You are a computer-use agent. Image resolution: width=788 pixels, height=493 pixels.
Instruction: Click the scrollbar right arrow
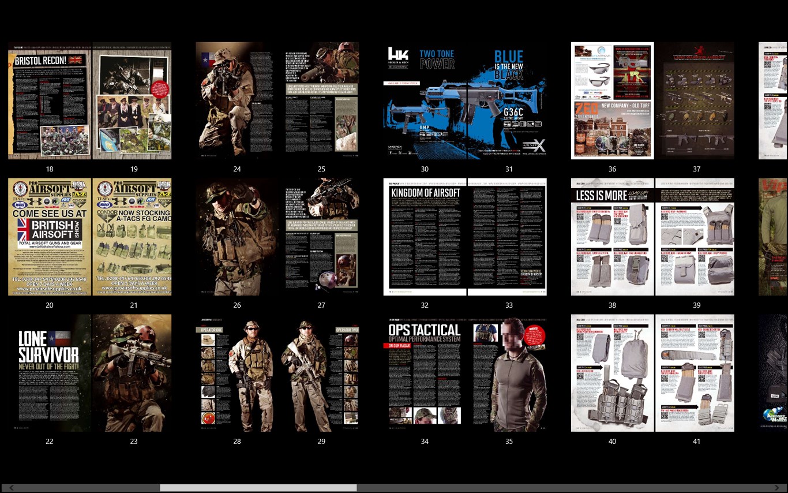tap(776, 488)
